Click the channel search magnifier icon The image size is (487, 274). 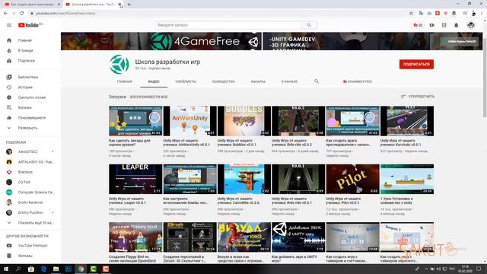tap(317, 81)
